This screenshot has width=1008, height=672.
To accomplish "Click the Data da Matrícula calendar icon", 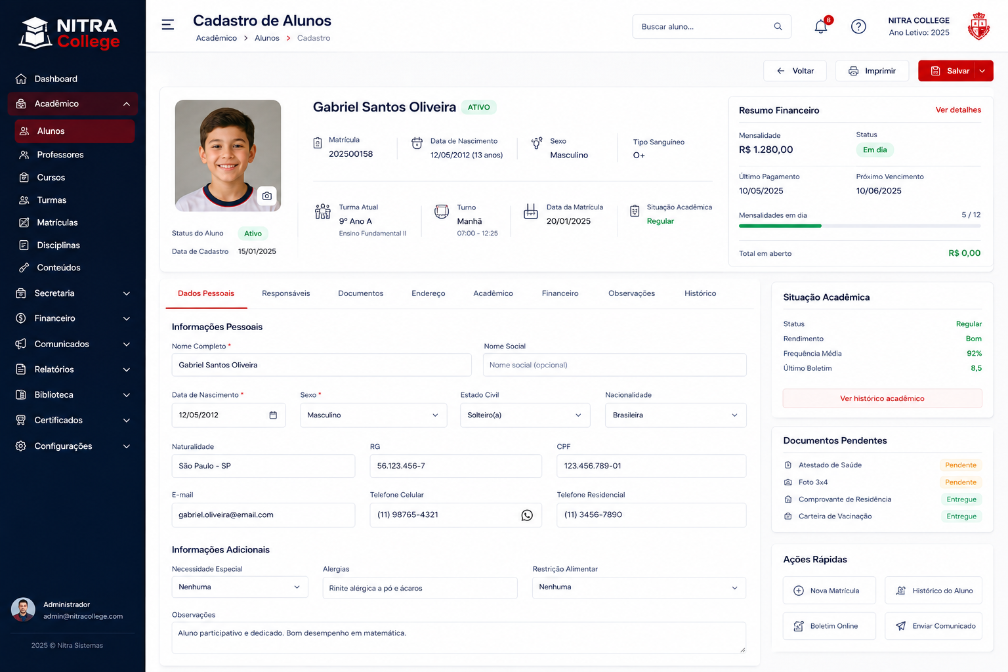I will point(531,211).
